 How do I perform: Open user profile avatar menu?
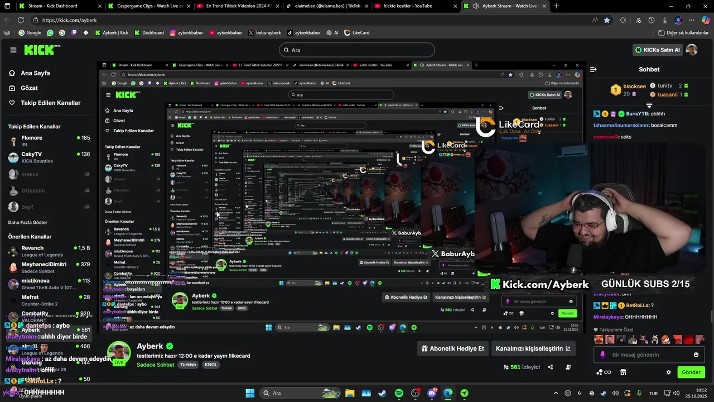pyautogui.click(x=692, y=50)
